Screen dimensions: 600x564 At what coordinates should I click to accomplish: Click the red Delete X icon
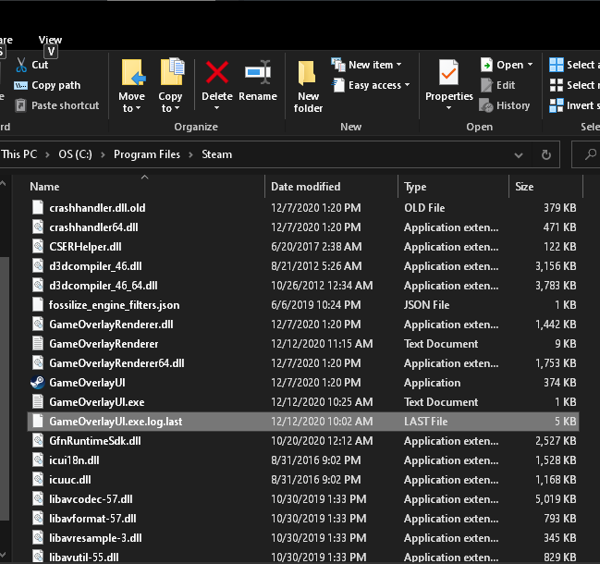(217, 72)
